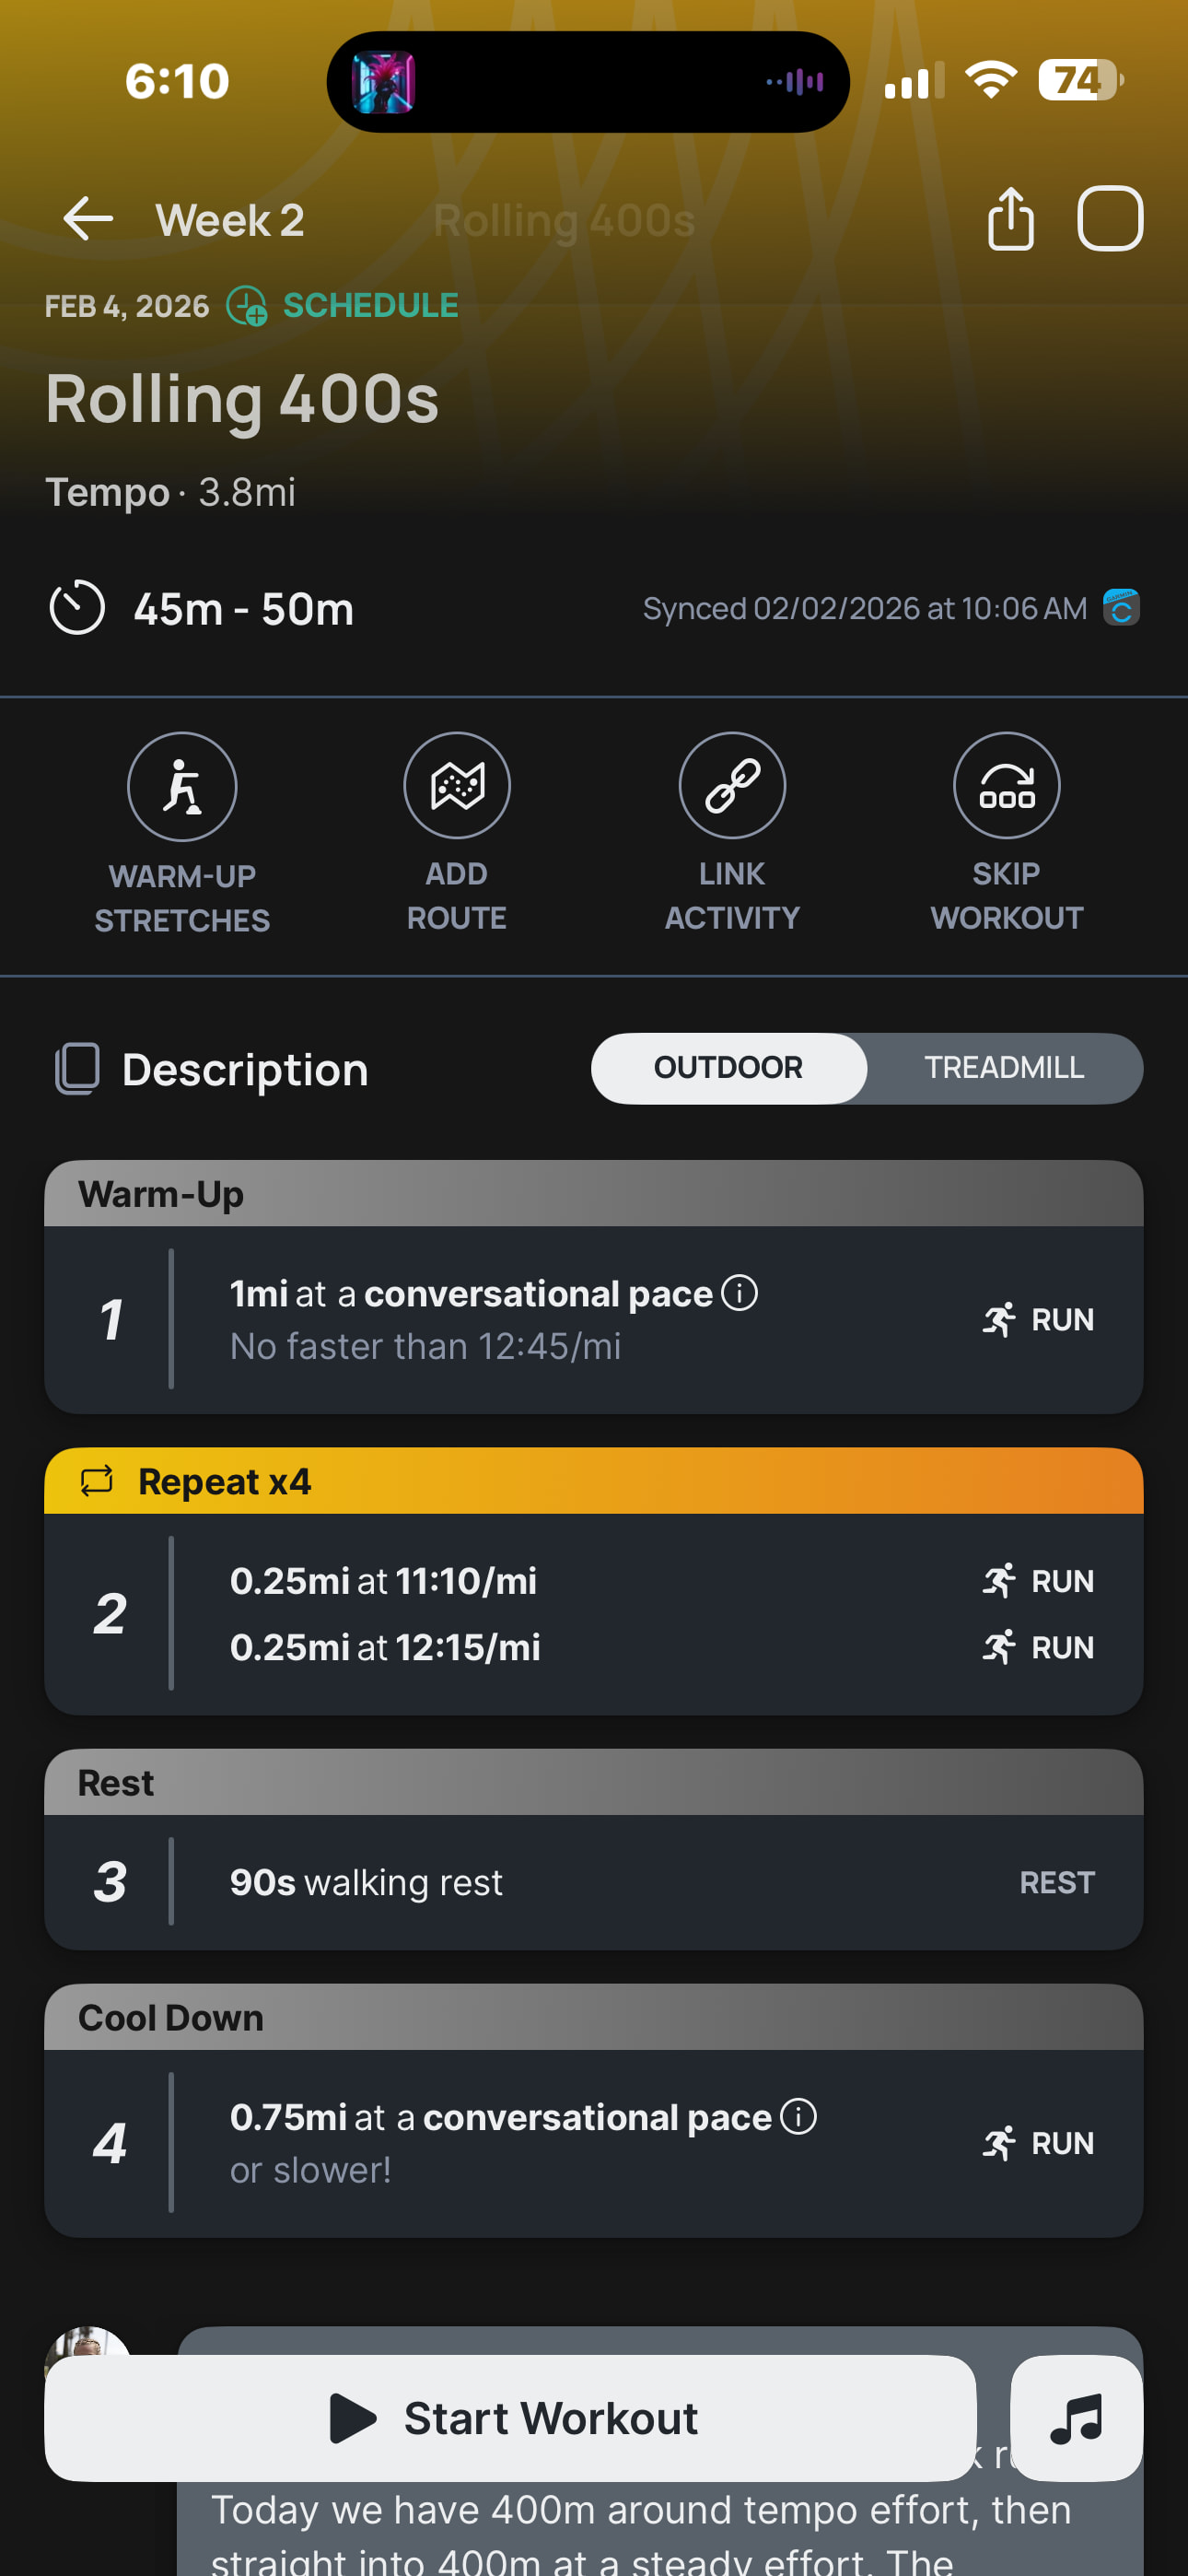Tap the Add Route map icon
Screen dimensions: 1188x2576
pos(457,786)
